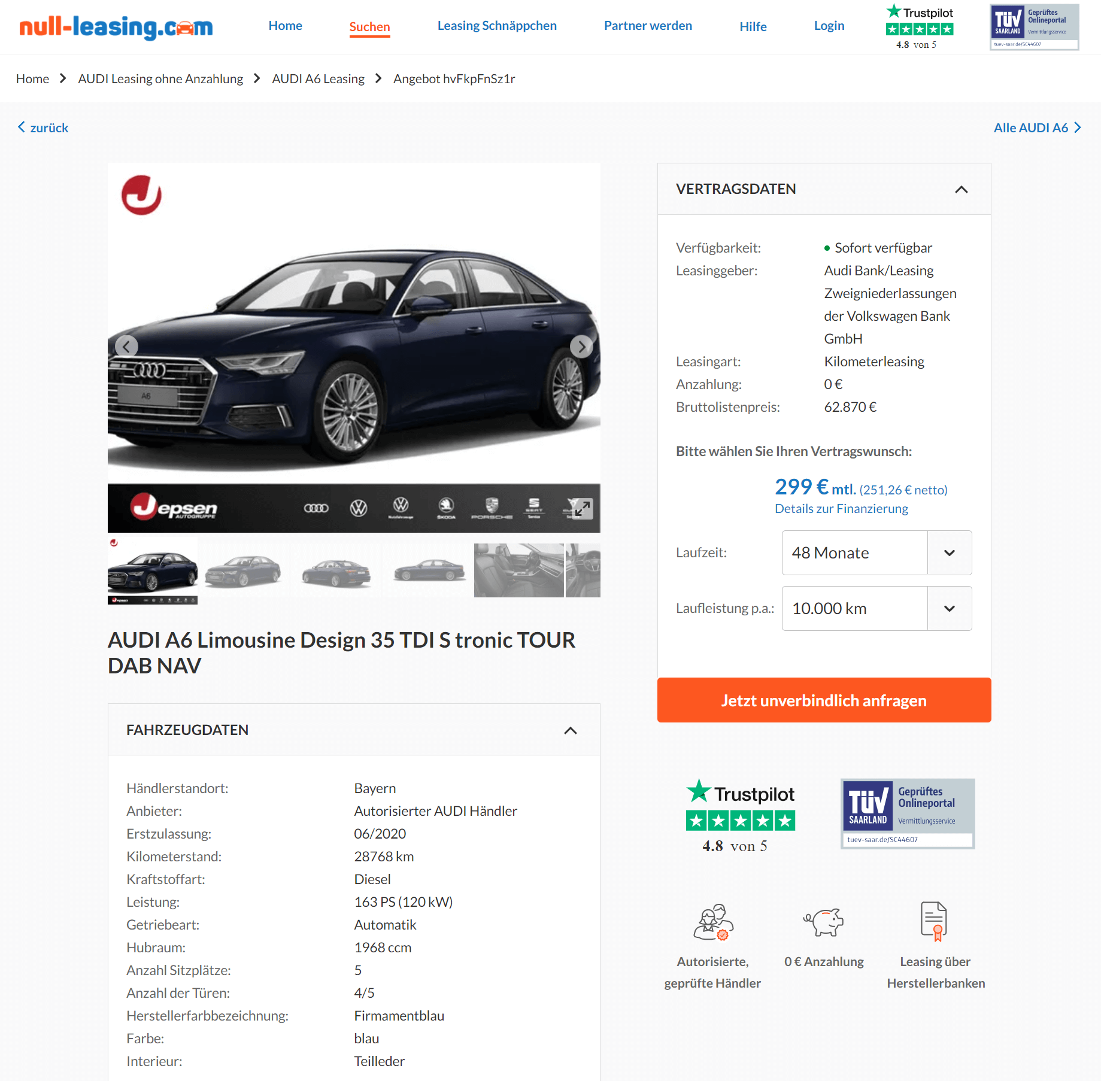Click the null-leasing.com logo
This screenshot has height=1081, width=1101.
[116, 27]
